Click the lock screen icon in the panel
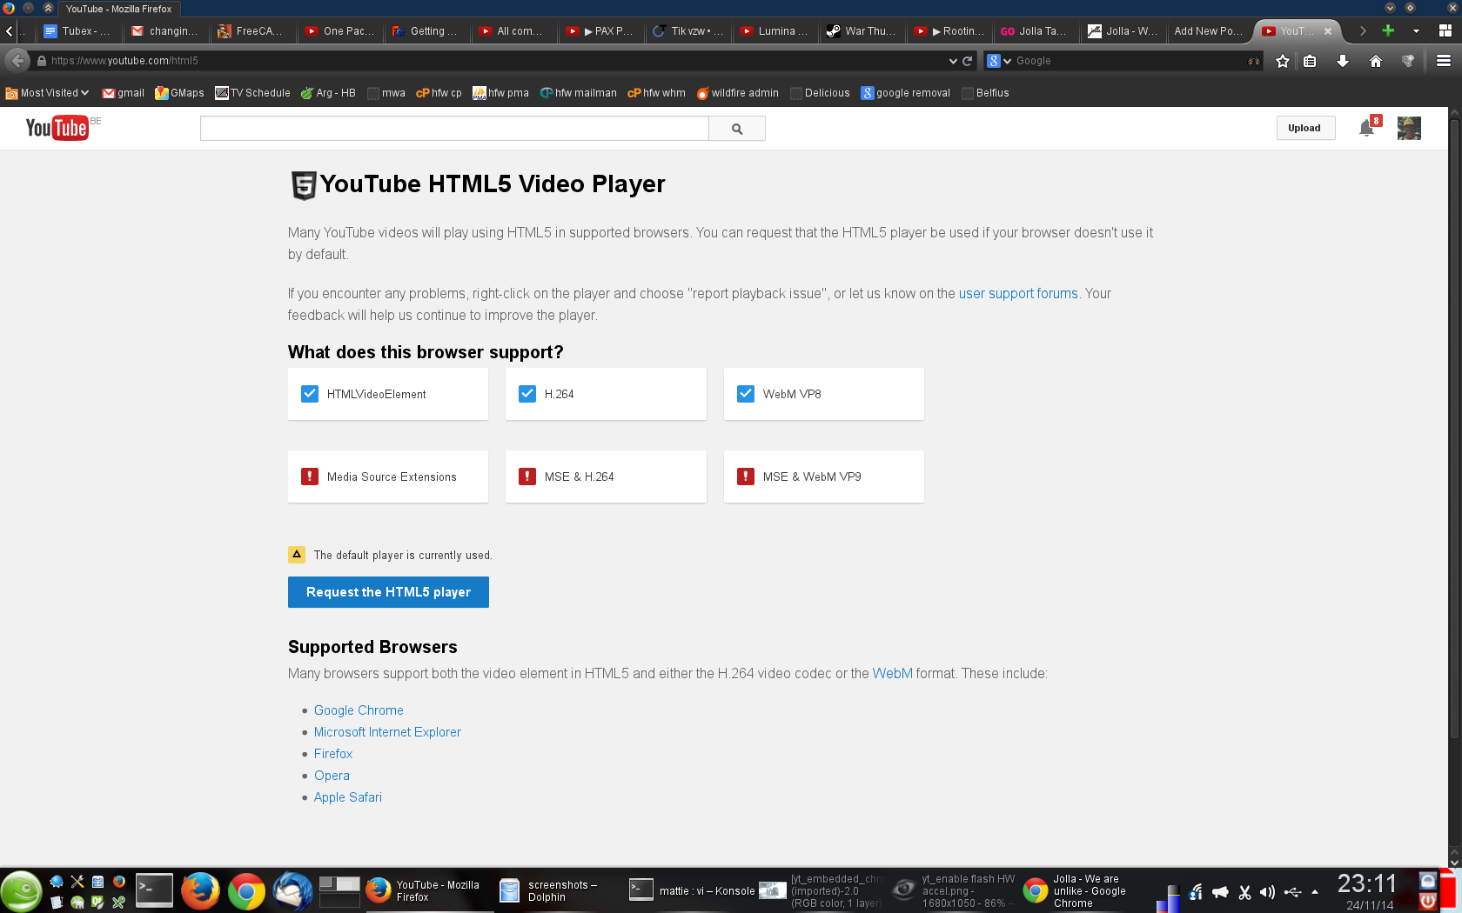Image resolution: width=1462 pixels, height=913 pixels. (1428, 880)
